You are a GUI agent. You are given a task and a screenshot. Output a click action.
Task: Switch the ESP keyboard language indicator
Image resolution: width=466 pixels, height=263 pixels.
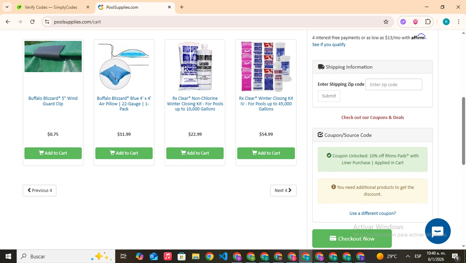(418, 256)
